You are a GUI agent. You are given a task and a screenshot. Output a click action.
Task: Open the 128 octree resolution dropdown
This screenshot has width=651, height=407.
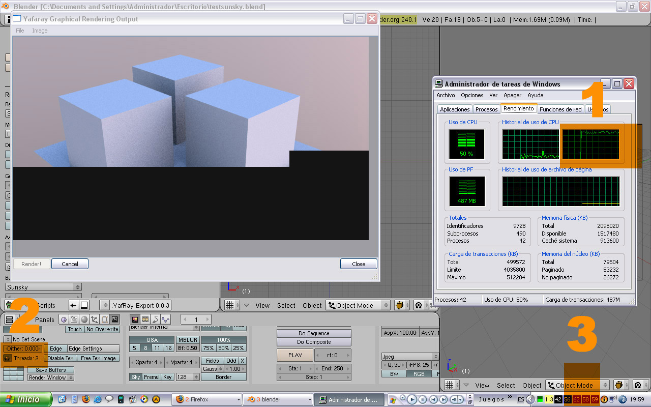pyautogui.click(x=188, y=377)
